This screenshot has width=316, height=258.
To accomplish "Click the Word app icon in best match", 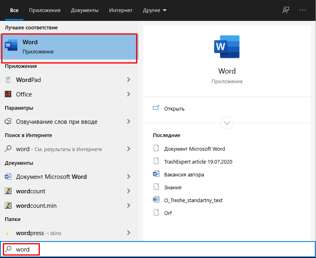I will 11,45.
